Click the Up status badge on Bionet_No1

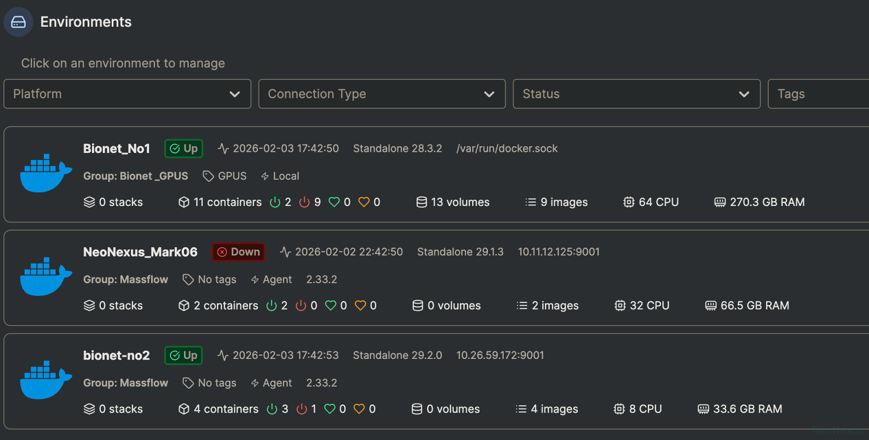(184, 148)
